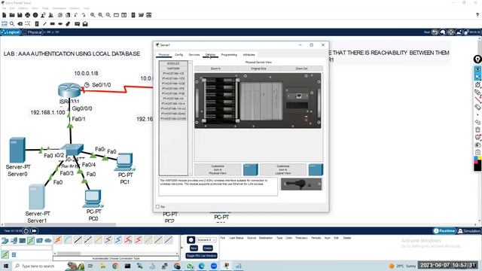Choose the Draw Ellipse tool

[x=60, y=23]
